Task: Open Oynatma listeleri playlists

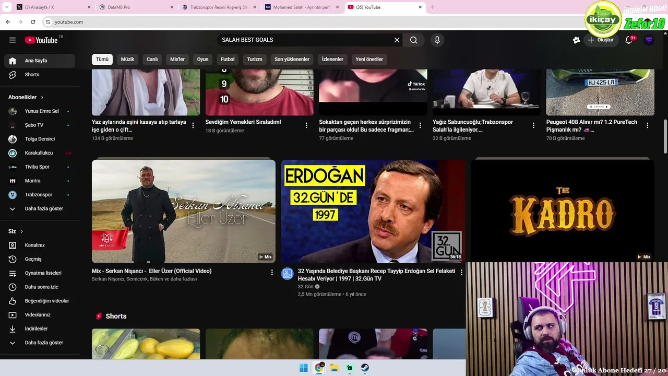Action: 40,273
